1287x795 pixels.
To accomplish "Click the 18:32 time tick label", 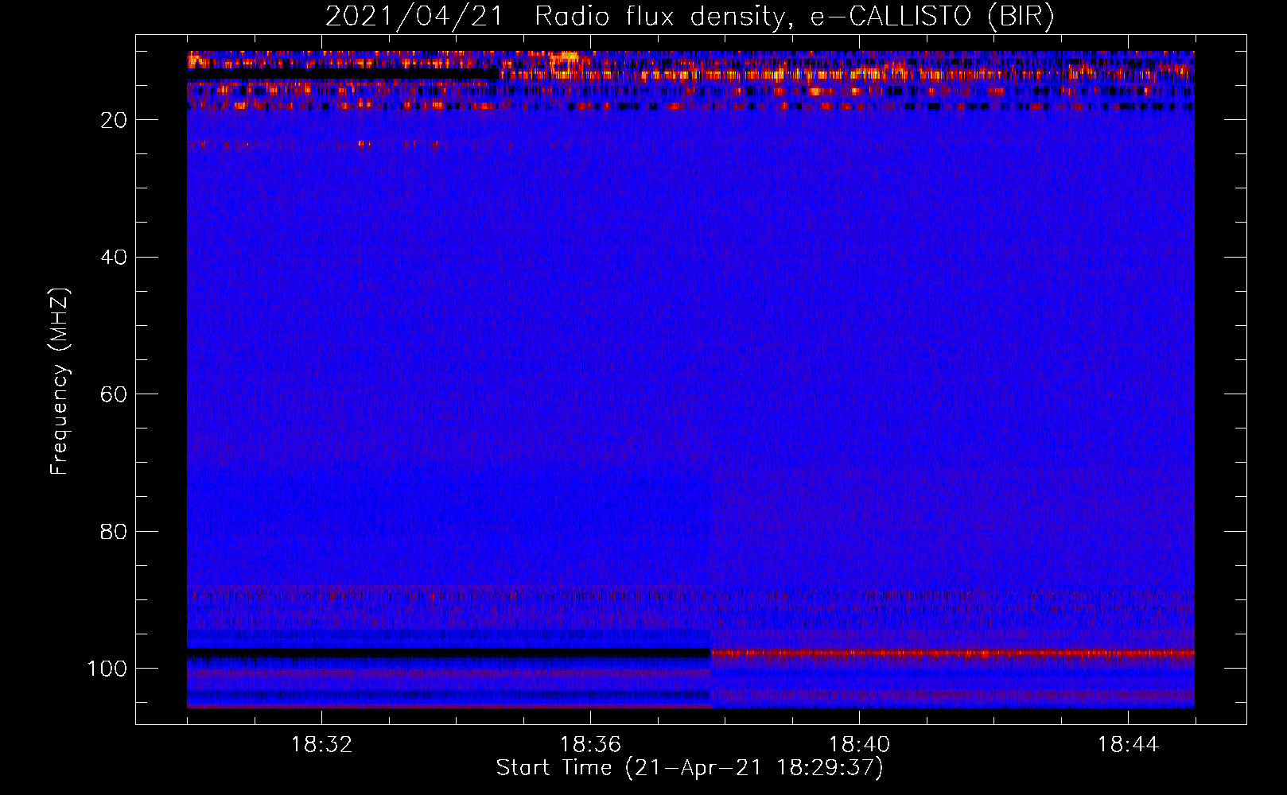I will click(x=321, y=745).
